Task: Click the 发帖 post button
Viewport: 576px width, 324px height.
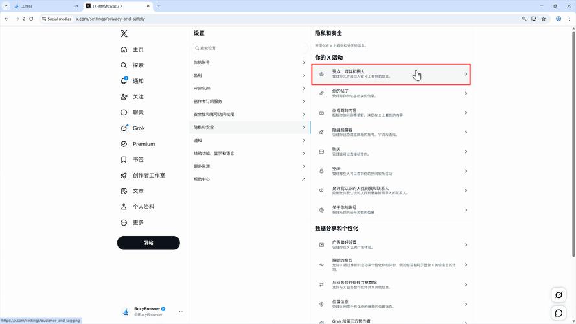Action: (148, 243)
